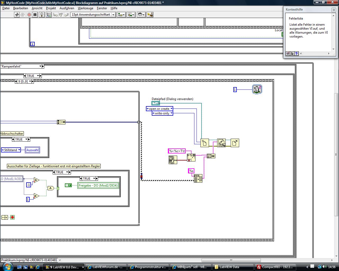Click the '%s' format string constant
This screenshot has height=271, width=339.
point(191,171)
